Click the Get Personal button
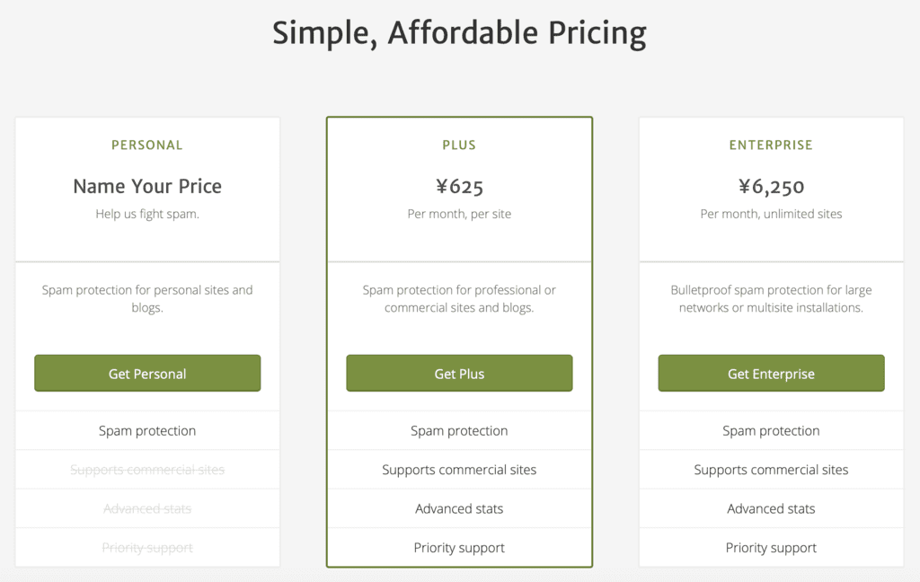This screenshot has height=582, width=920. click(x=147, y=374)
